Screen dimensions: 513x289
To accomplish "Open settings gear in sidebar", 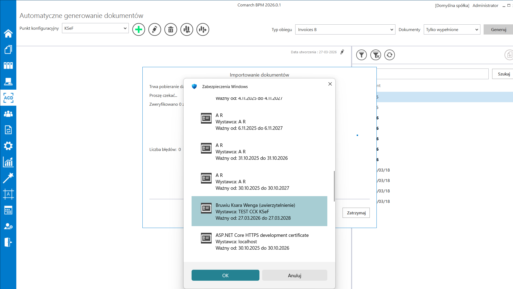I will point(8,146).
